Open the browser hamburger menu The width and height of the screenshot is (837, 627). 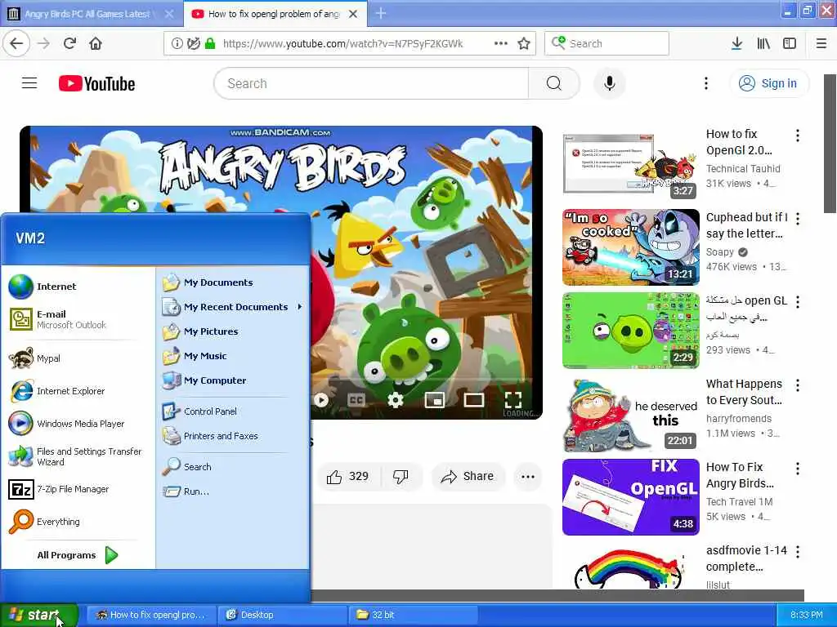[821, 44]
